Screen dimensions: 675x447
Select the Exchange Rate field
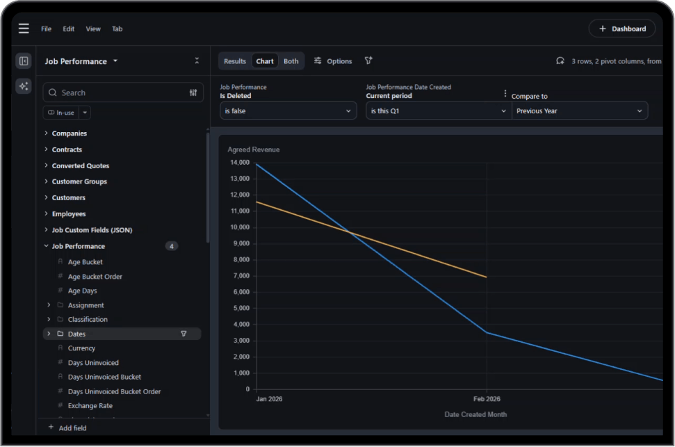coord(90,406)
